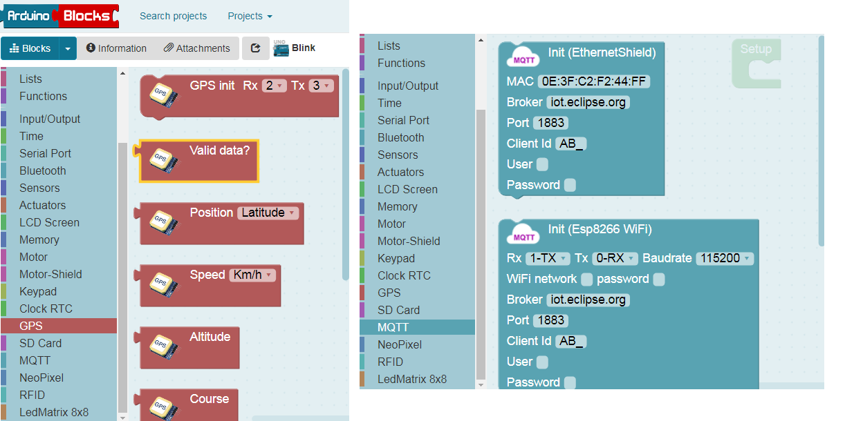The width and height of the screenshot is (854, 421).
Task: Open the Projects menu
Action: point(250,16)
